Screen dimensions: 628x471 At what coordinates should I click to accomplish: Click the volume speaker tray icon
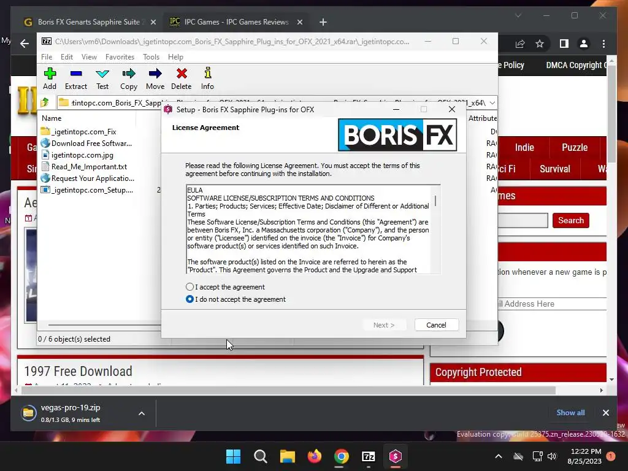pyautogui.click(x=552, y=456)
